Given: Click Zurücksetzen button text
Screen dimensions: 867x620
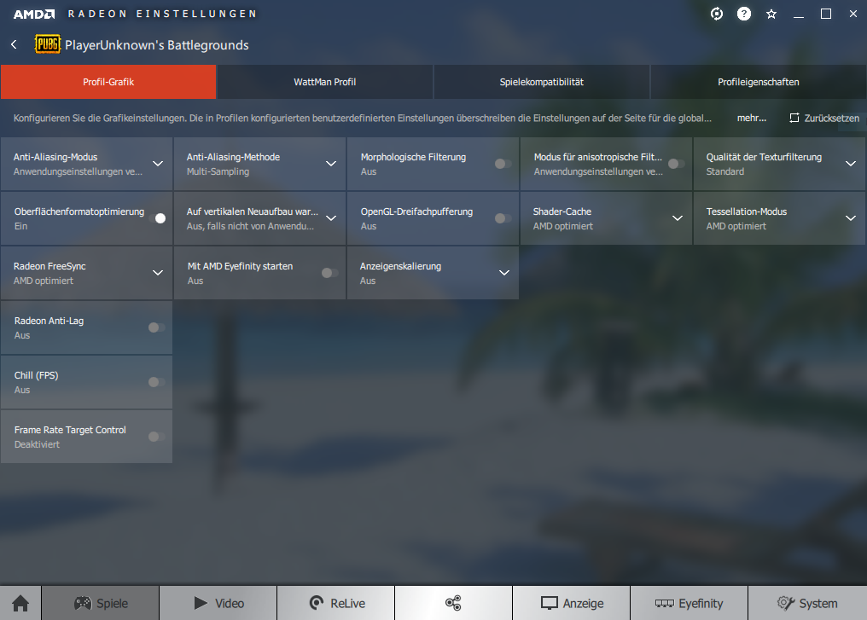Looking at the screenshot, I should pyautogui.click(x=832, y=119).
